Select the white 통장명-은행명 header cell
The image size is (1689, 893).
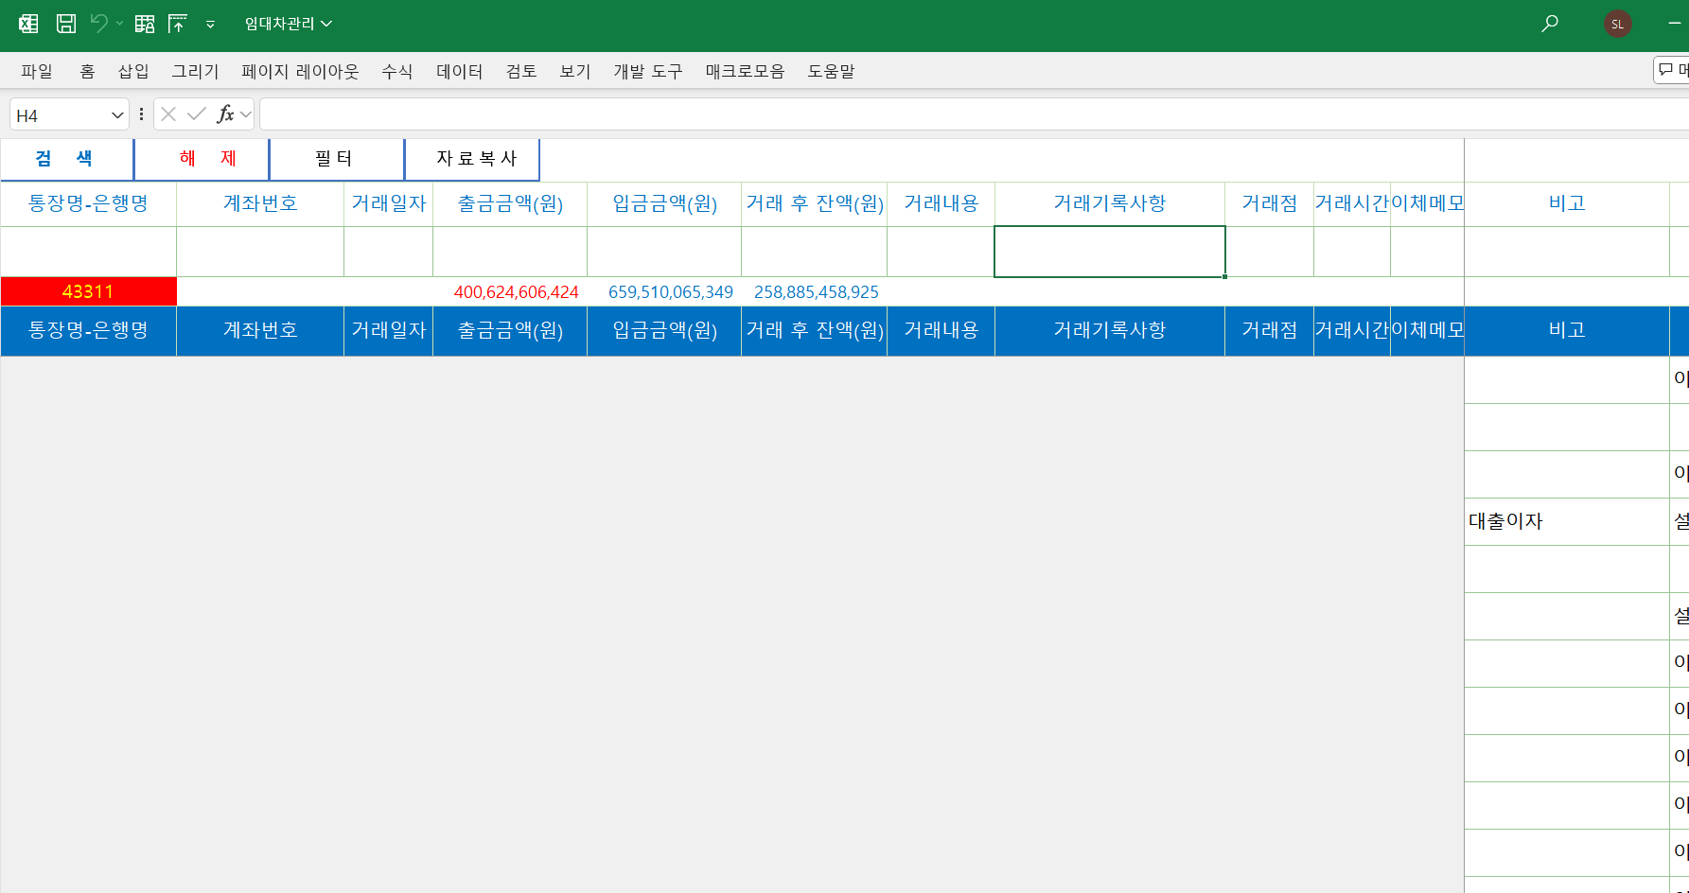[88, 203]
